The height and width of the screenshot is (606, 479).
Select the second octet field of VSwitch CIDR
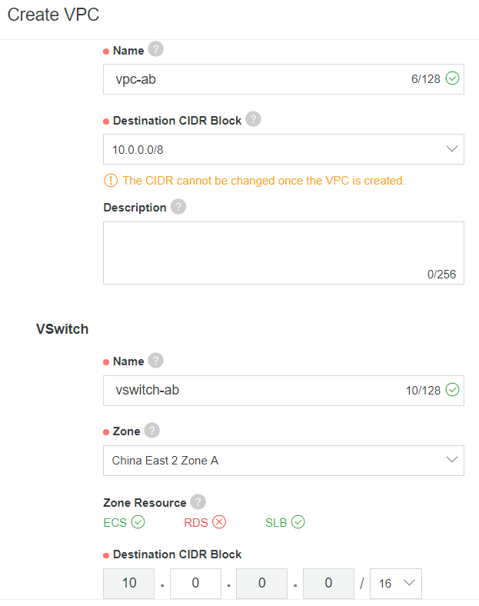coord(195,583)
